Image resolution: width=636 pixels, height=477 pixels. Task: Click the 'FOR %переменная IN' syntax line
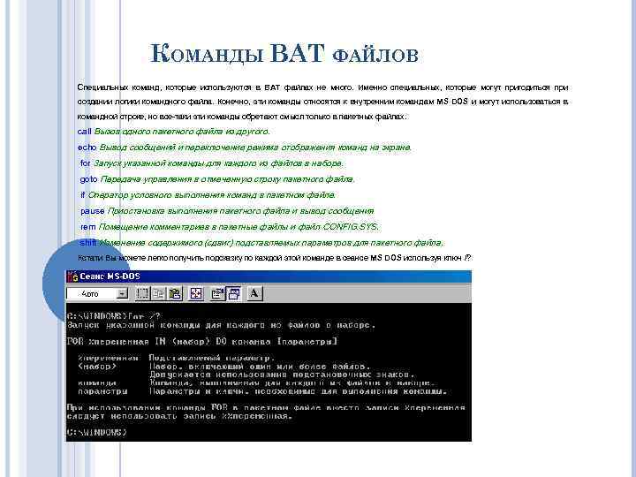pyautogui.click(x=202, y=342)
